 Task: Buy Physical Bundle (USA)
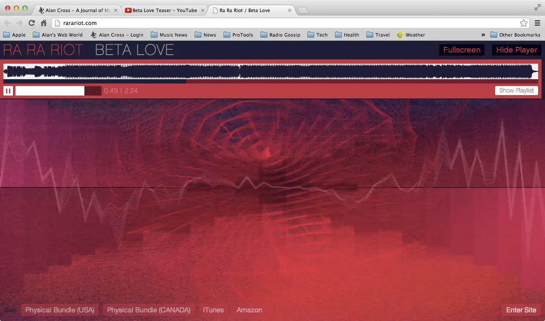click(x=60, y=310)
